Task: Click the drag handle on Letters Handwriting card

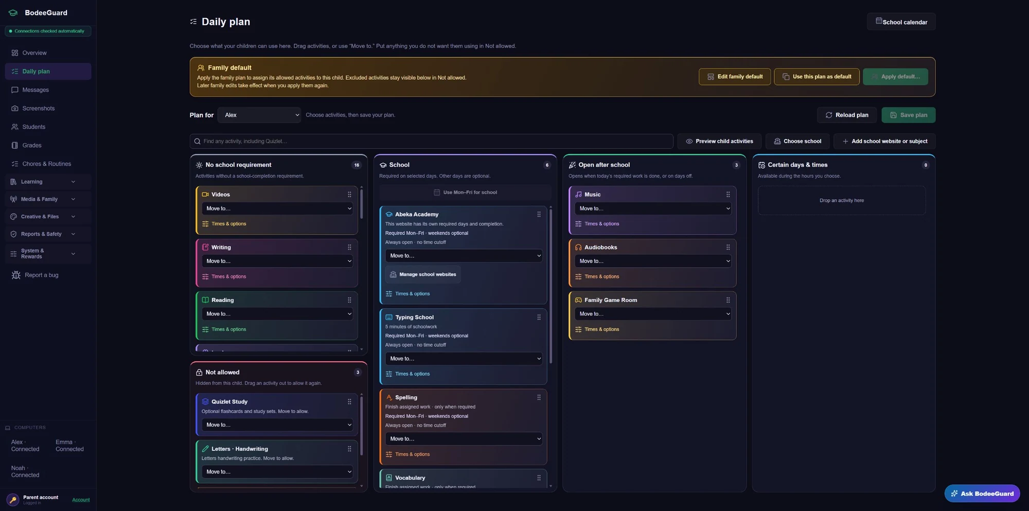Action: pyautogui.click(x=349, y=449)
